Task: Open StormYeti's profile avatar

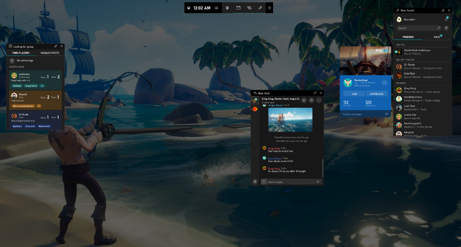Action: (x=399, y=19)
